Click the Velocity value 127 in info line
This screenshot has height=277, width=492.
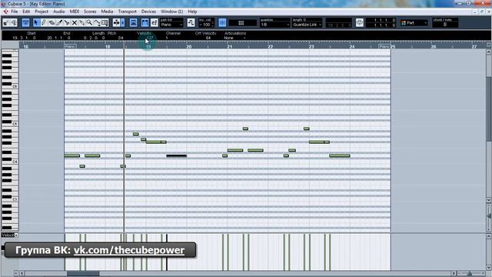(150, 38)
